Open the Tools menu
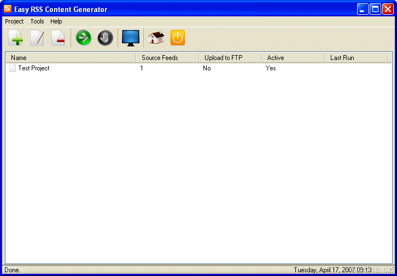 click(37, 21)
